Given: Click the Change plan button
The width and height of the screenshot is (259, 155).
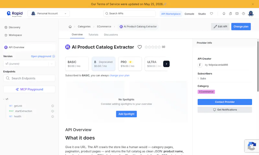Looking at the screenshot, I should click(241, 27).
